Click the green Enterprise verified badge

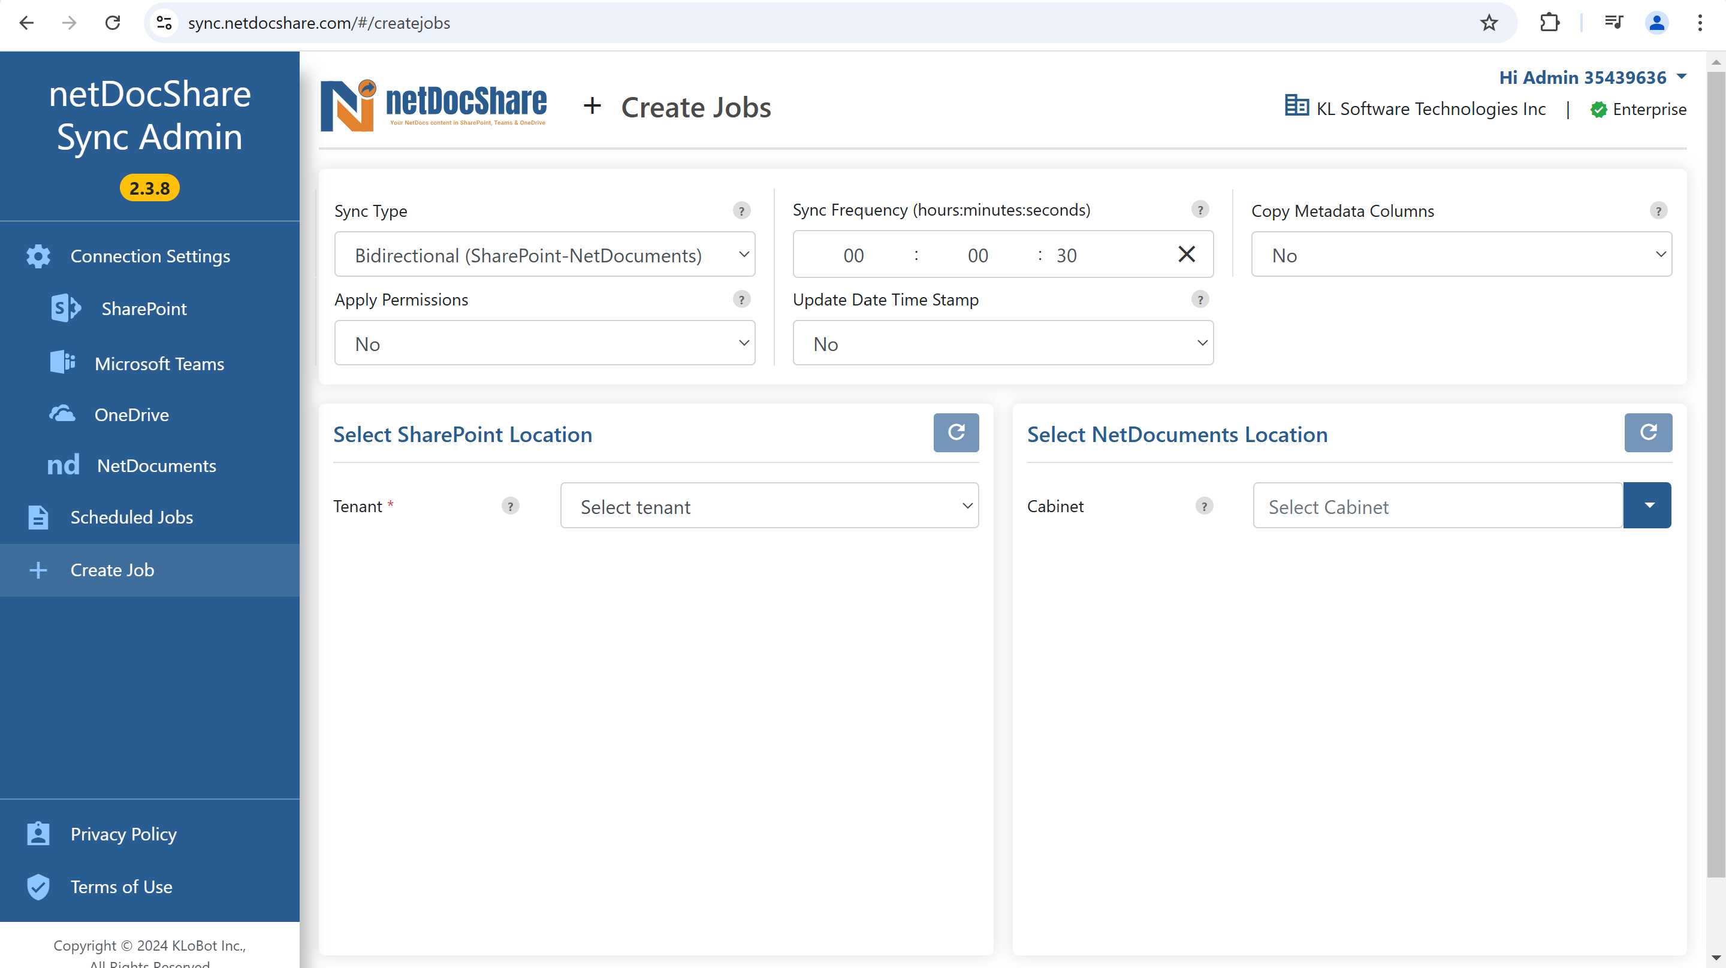(1599, 109)
